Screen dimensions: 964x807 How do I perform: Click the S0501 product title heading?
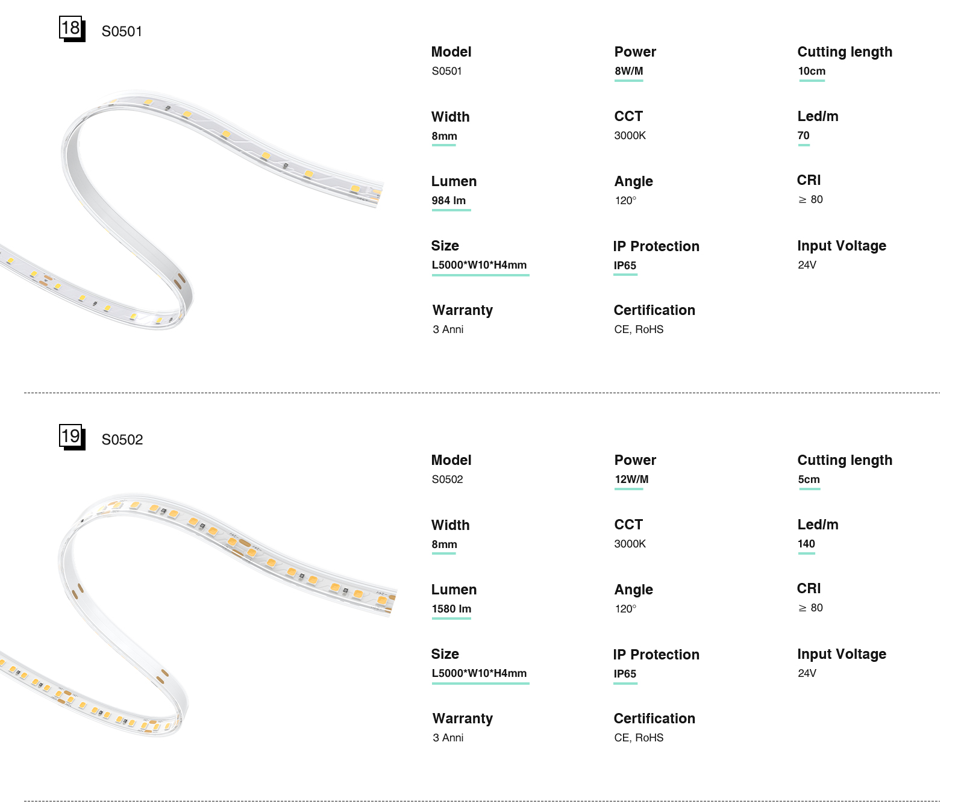122,31
